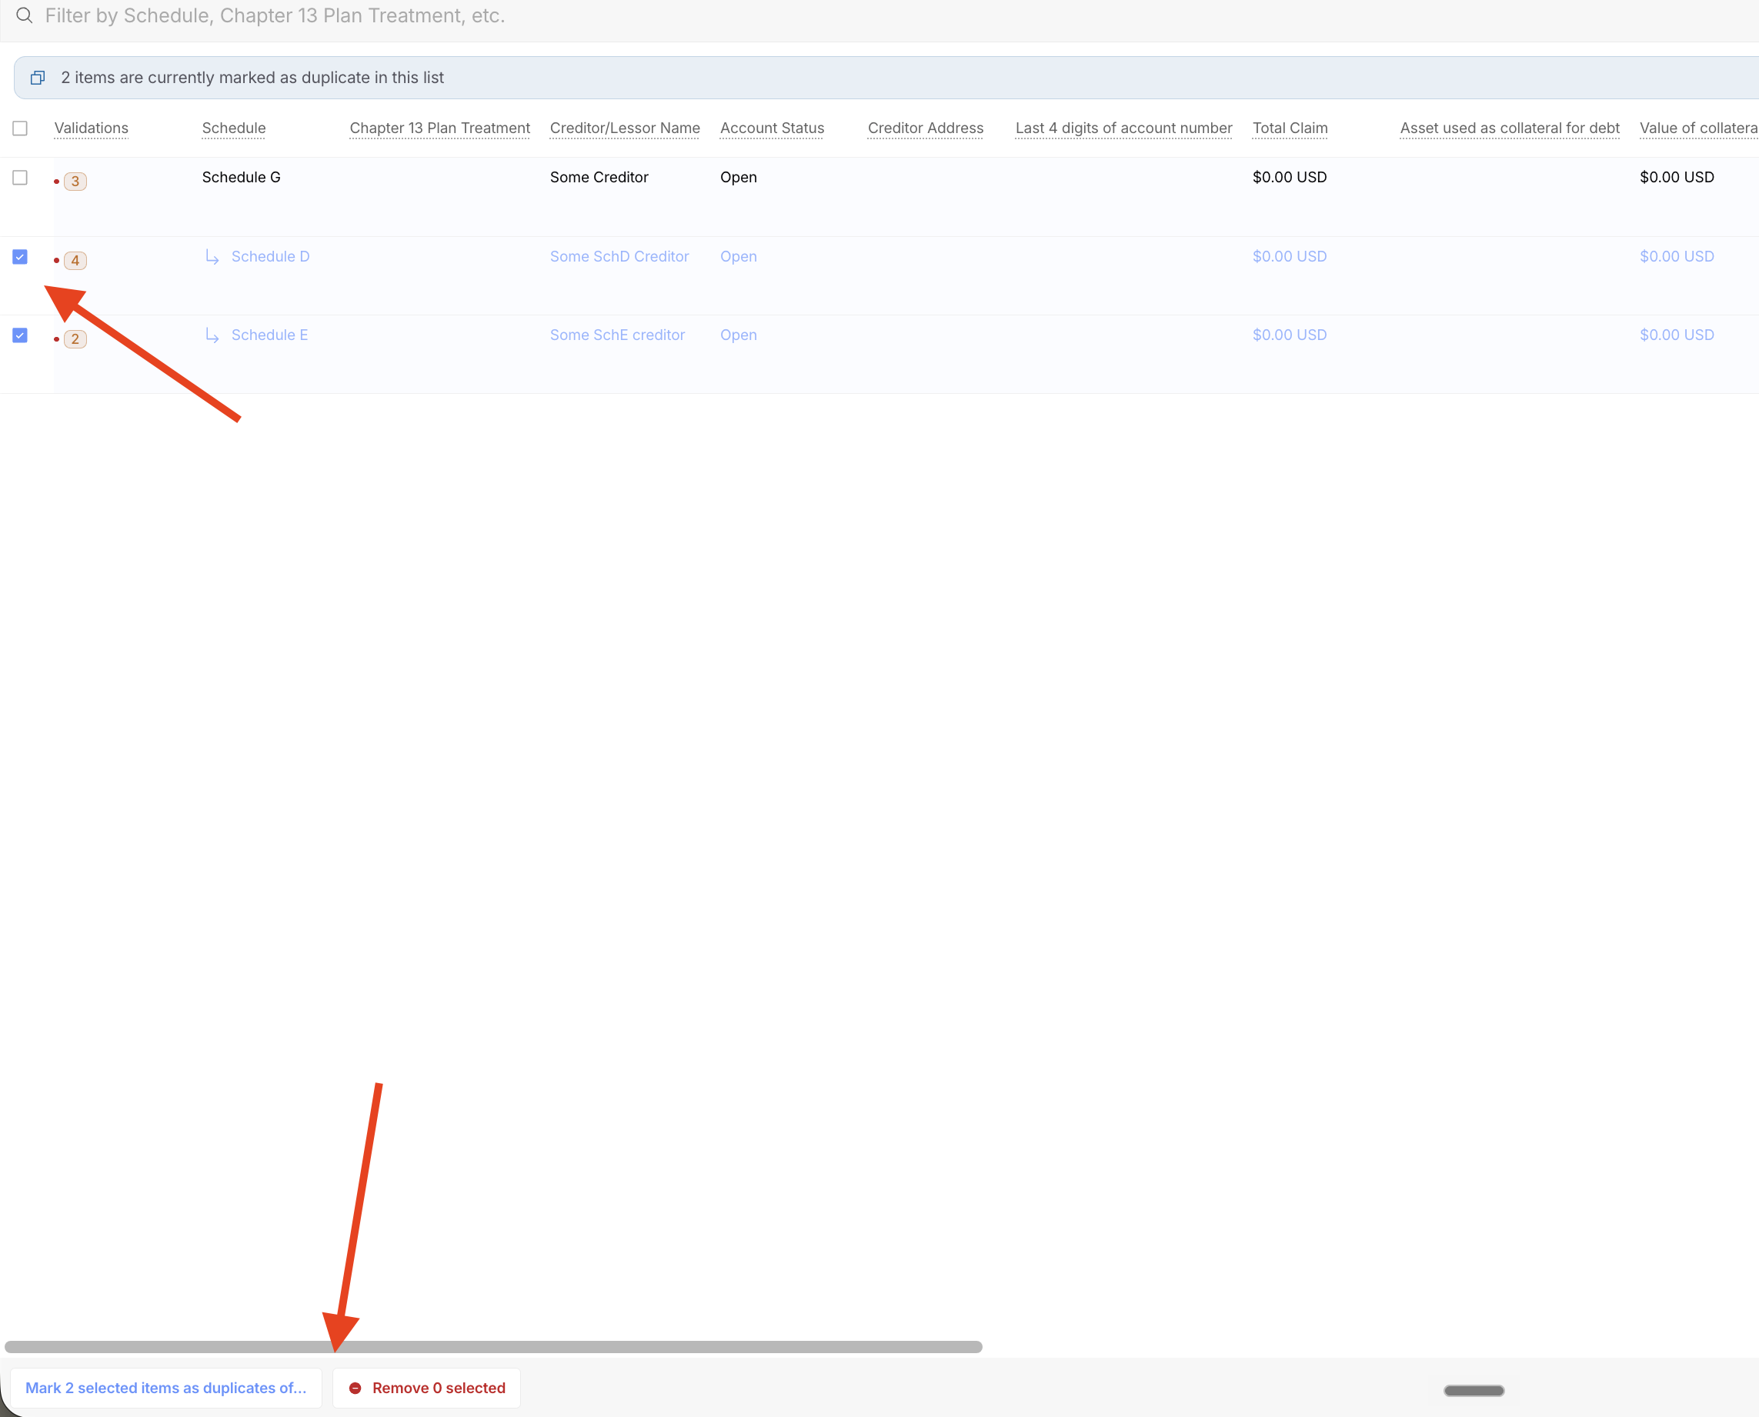Check the Schedule G row checkbox
The image size is (1759, 1417).
pos(21,177)
